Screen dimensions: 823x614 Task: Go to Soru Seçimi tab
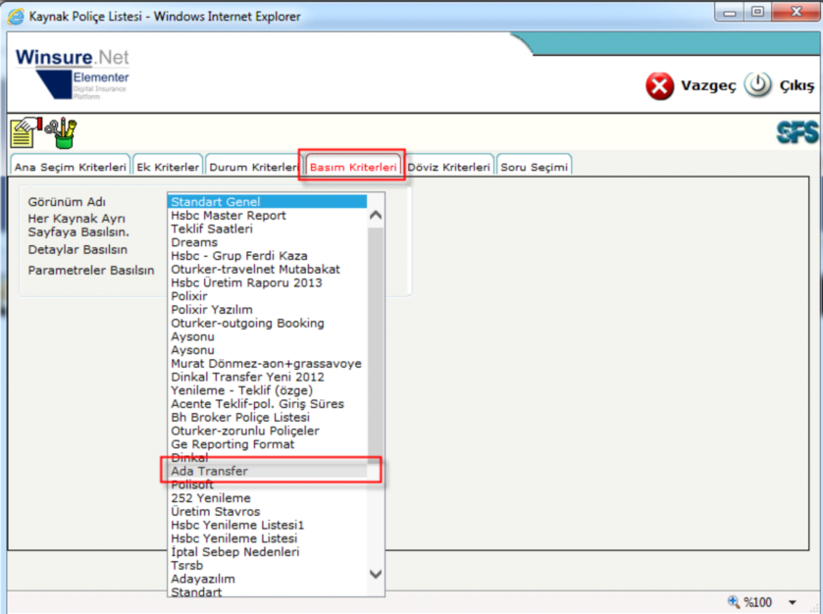534,167
